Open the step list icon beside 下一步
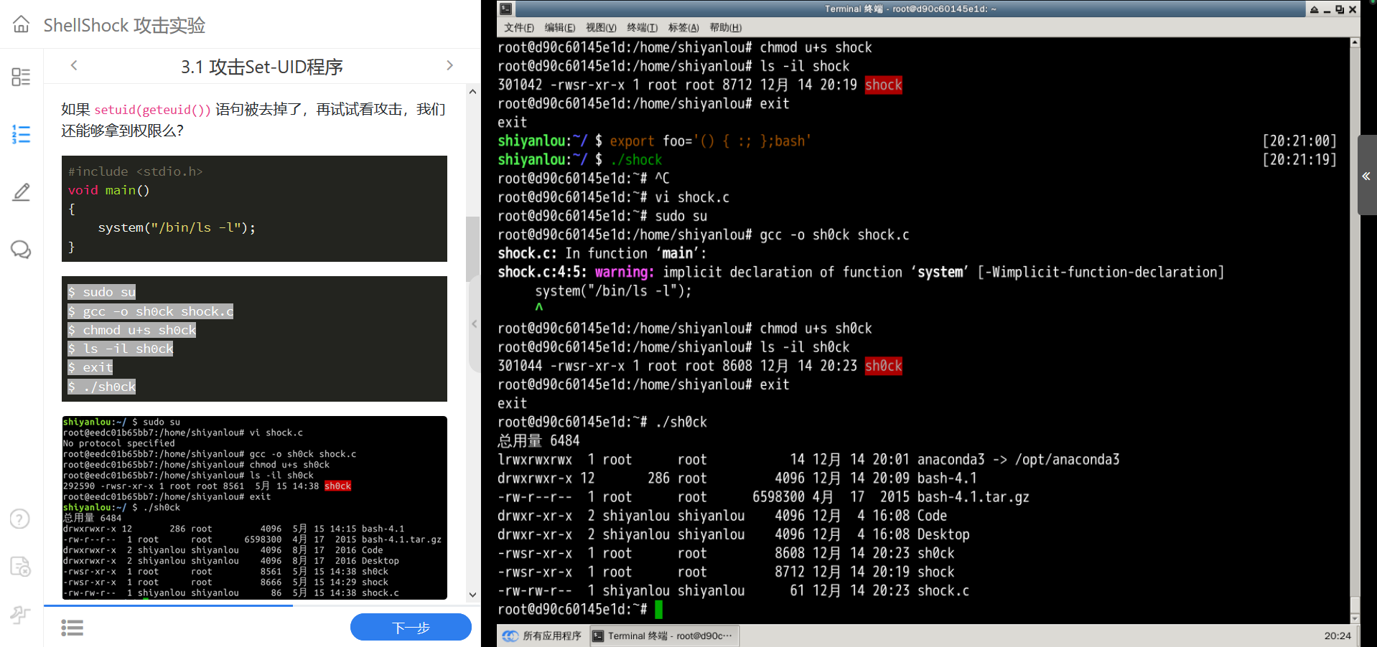 click(72, 628)
